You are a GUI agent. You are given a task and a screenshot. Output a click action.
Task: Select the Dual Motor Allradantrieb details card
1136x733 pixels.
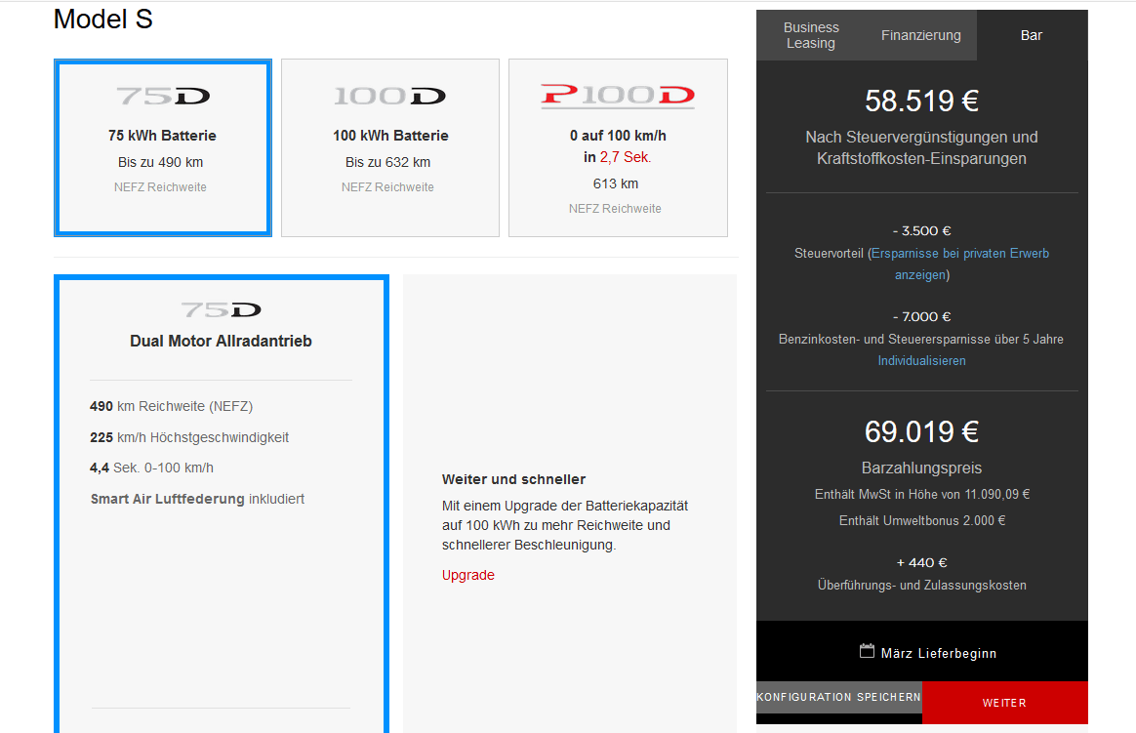221,504
